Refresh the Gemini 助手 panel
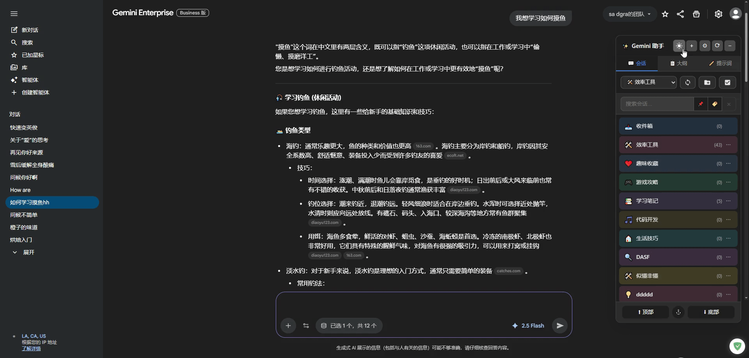The height and width of the screenshot is (358, 749). click(717, 46)
